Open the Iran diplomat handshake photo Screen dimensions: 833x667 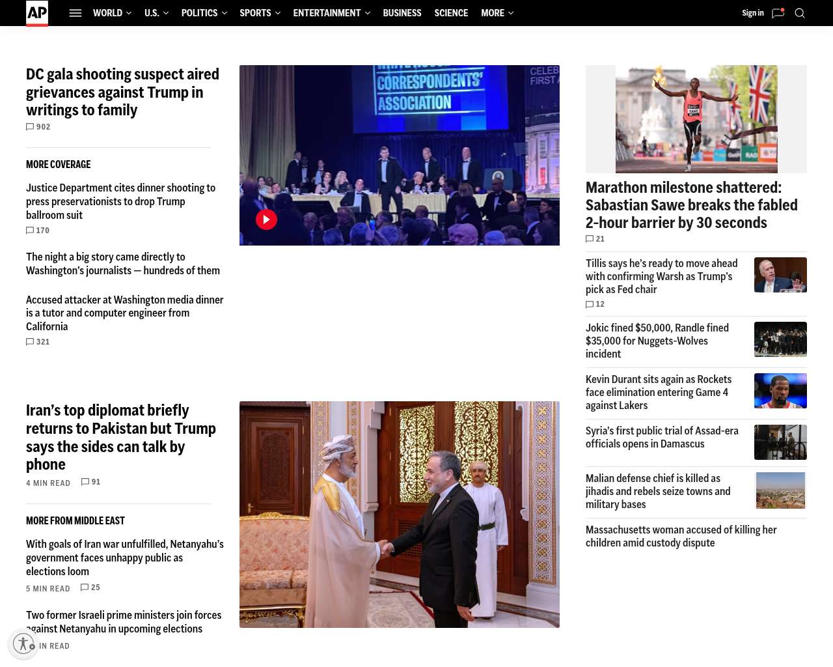tap(399, 515)
